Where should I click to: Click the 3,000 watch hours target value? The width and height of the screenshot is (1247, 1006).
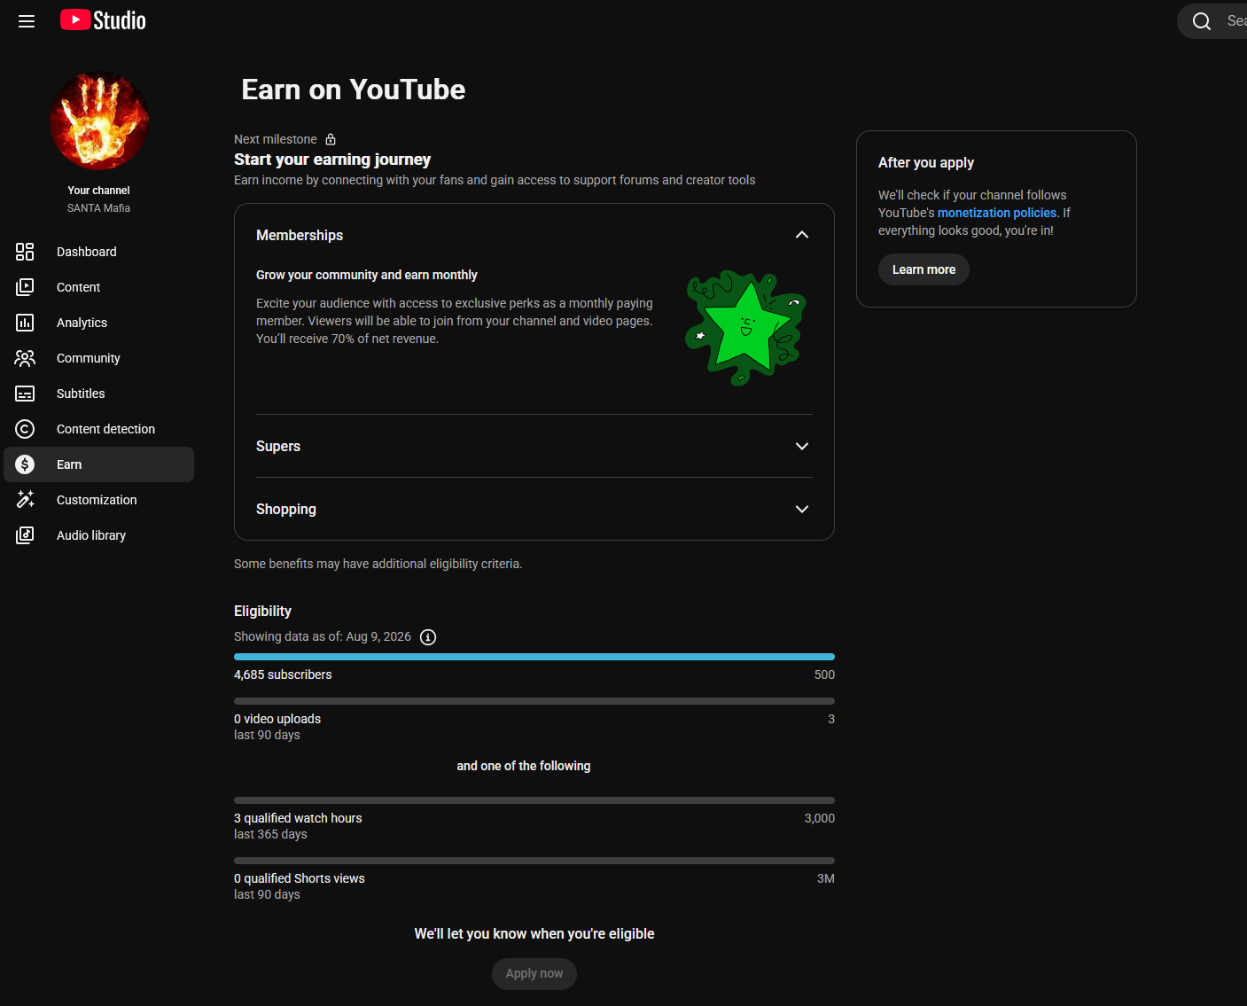pos(820,818)
